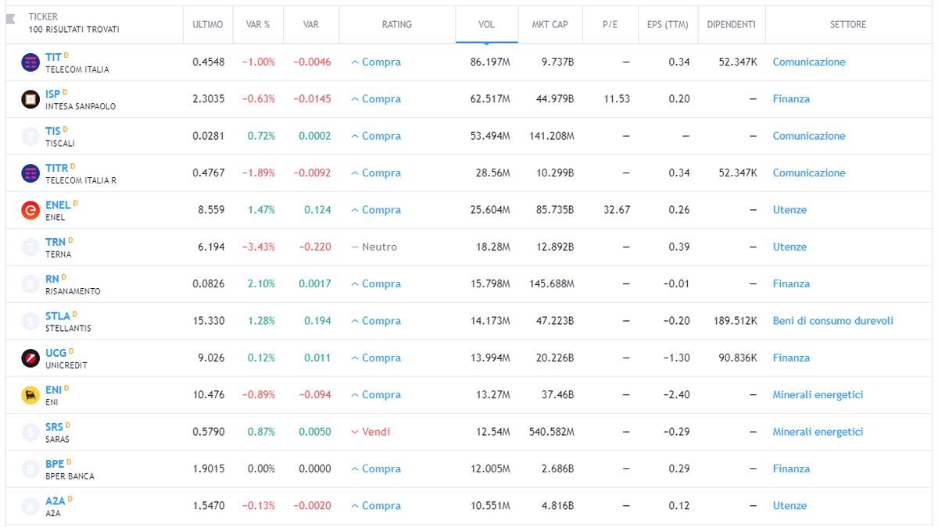Viewport: 938px width, 527px height.
Task: Select the TITR ticker symbol
Action: [x=57, y=169]
